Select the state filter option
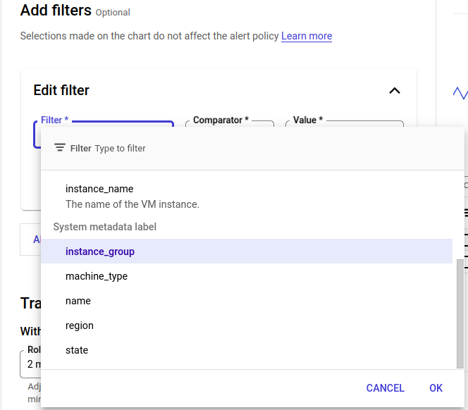The width and height of the screenshot is (468, 410). click(x=77, y=350)
